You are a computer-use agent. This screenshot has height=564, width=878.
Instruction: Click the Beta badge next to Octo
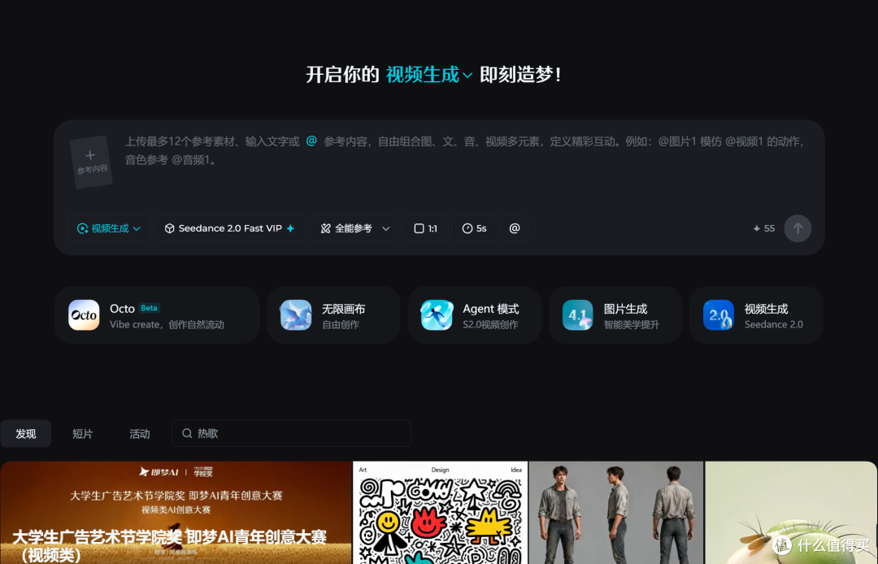(149, 308)
